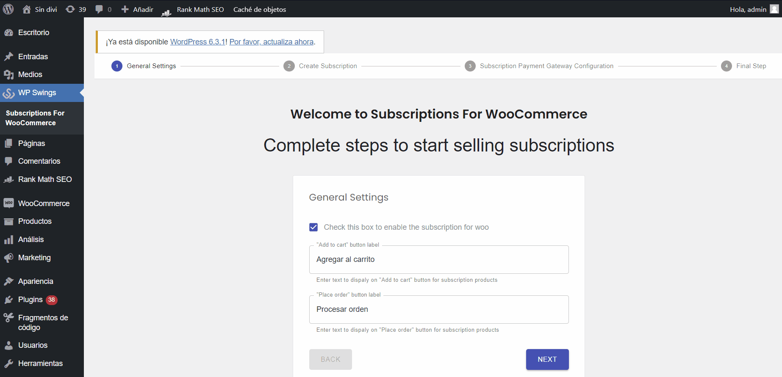The image size is (782, 377).
Task: Expand the Hola, admin account menu
Action: click(x=748, y=9)
